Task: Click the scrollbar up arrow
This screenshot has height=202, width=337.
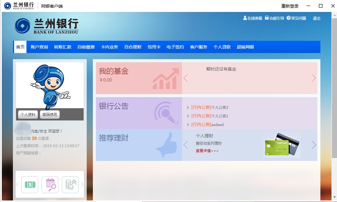Action: (x=335, y=15)
